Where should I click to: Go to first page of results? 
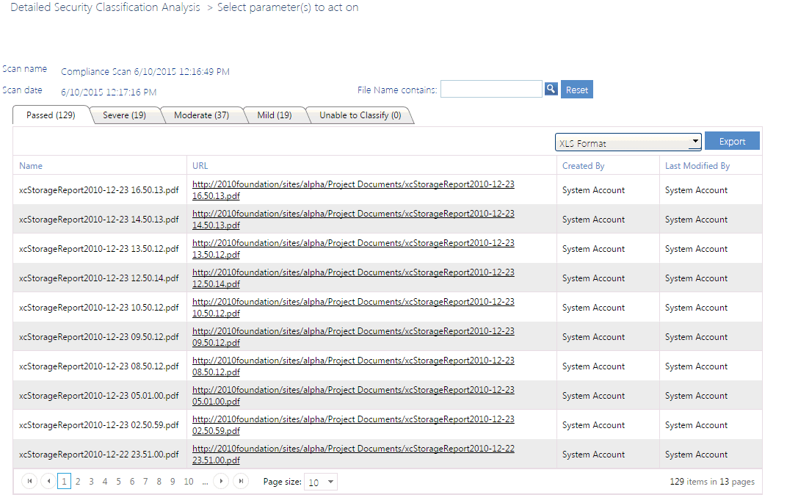click(30, 482)
